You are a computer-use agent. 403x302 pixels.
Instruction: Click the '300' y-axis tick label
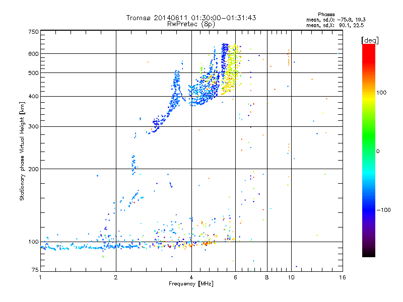33,127
